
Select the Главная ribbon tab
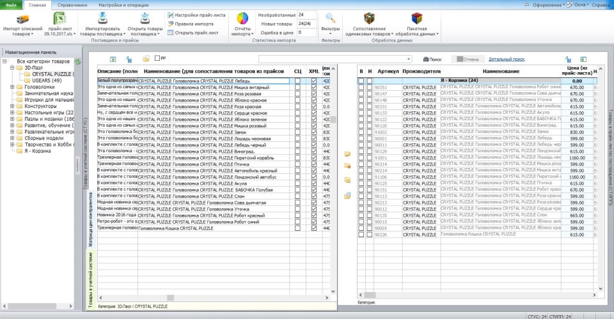[x=37, y=5]
